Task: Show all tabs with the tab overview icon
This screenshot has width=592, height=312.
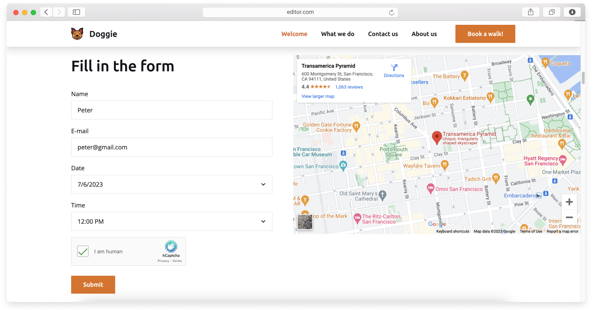Action: [552, 12]
